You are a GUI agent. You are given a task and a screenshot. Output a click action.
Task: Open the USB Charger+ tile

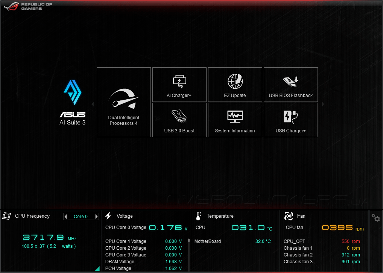click(x=291, y=120)
